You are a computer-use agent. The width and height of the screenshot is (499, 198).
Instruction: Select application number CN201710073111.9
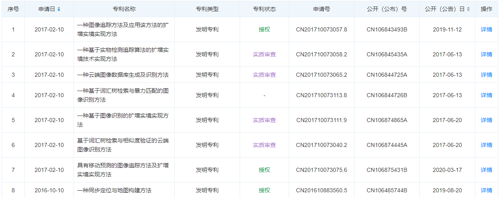coord(322,120)
